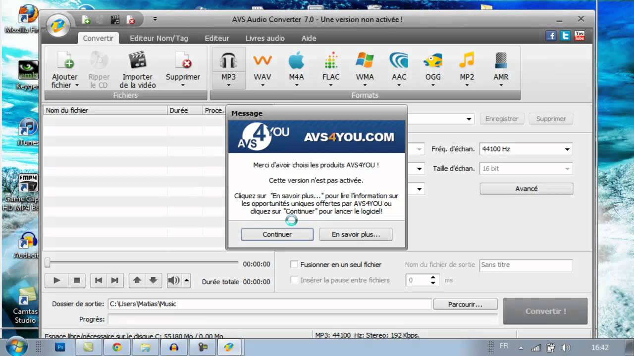The image size is (634, 356).
Task: Click the quick-access add file icon
Action: 86,20
